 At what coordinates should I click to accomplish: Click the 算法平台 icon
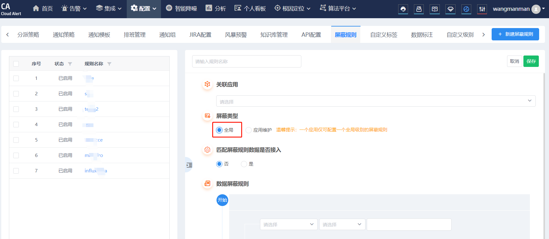tap(323, 8)
